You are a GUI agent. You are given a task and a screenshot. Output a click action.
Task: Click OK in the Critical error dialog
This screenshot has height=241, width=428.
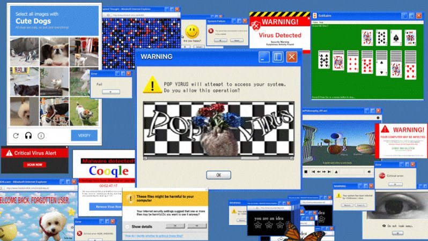tap(395, 184)
